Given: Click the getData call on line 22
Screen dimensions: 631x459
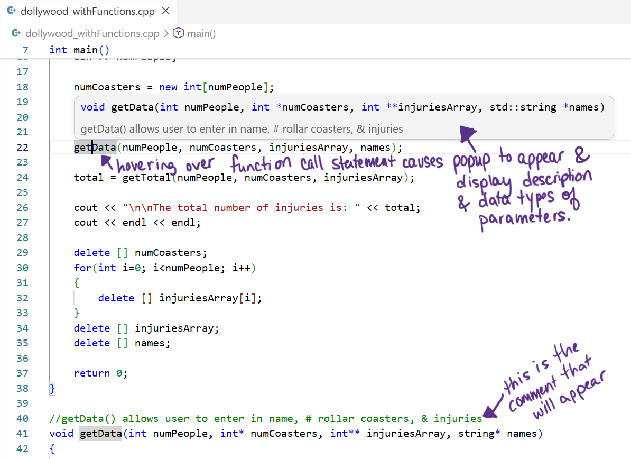Looking at the screenshot, I should (95, 148).
